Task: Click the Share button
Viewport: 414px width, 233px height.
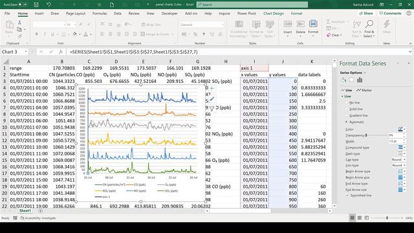Action: tap(366, 13)
